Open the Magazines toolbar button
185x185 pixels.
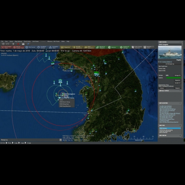(x=65, y=47)
